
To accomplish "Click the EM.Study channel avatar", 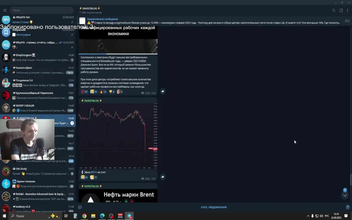I will pos(6,171).
